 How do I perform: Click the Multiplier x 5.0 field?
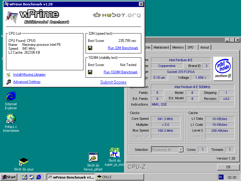165,125
